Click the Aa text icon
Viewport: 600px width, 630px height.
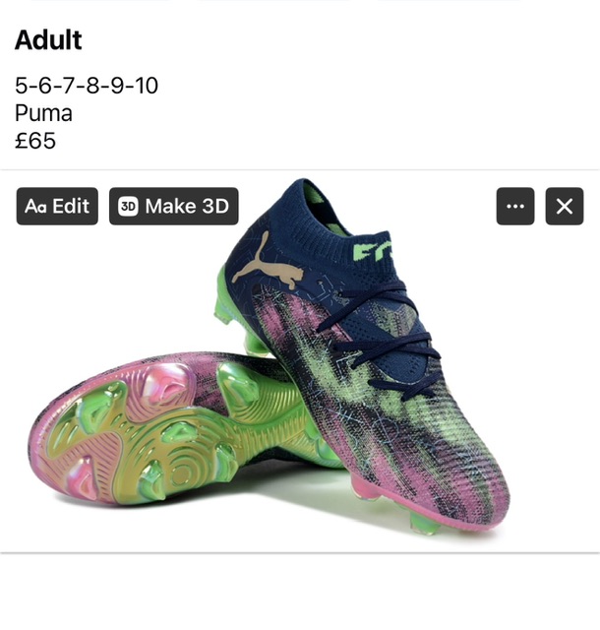36,207
